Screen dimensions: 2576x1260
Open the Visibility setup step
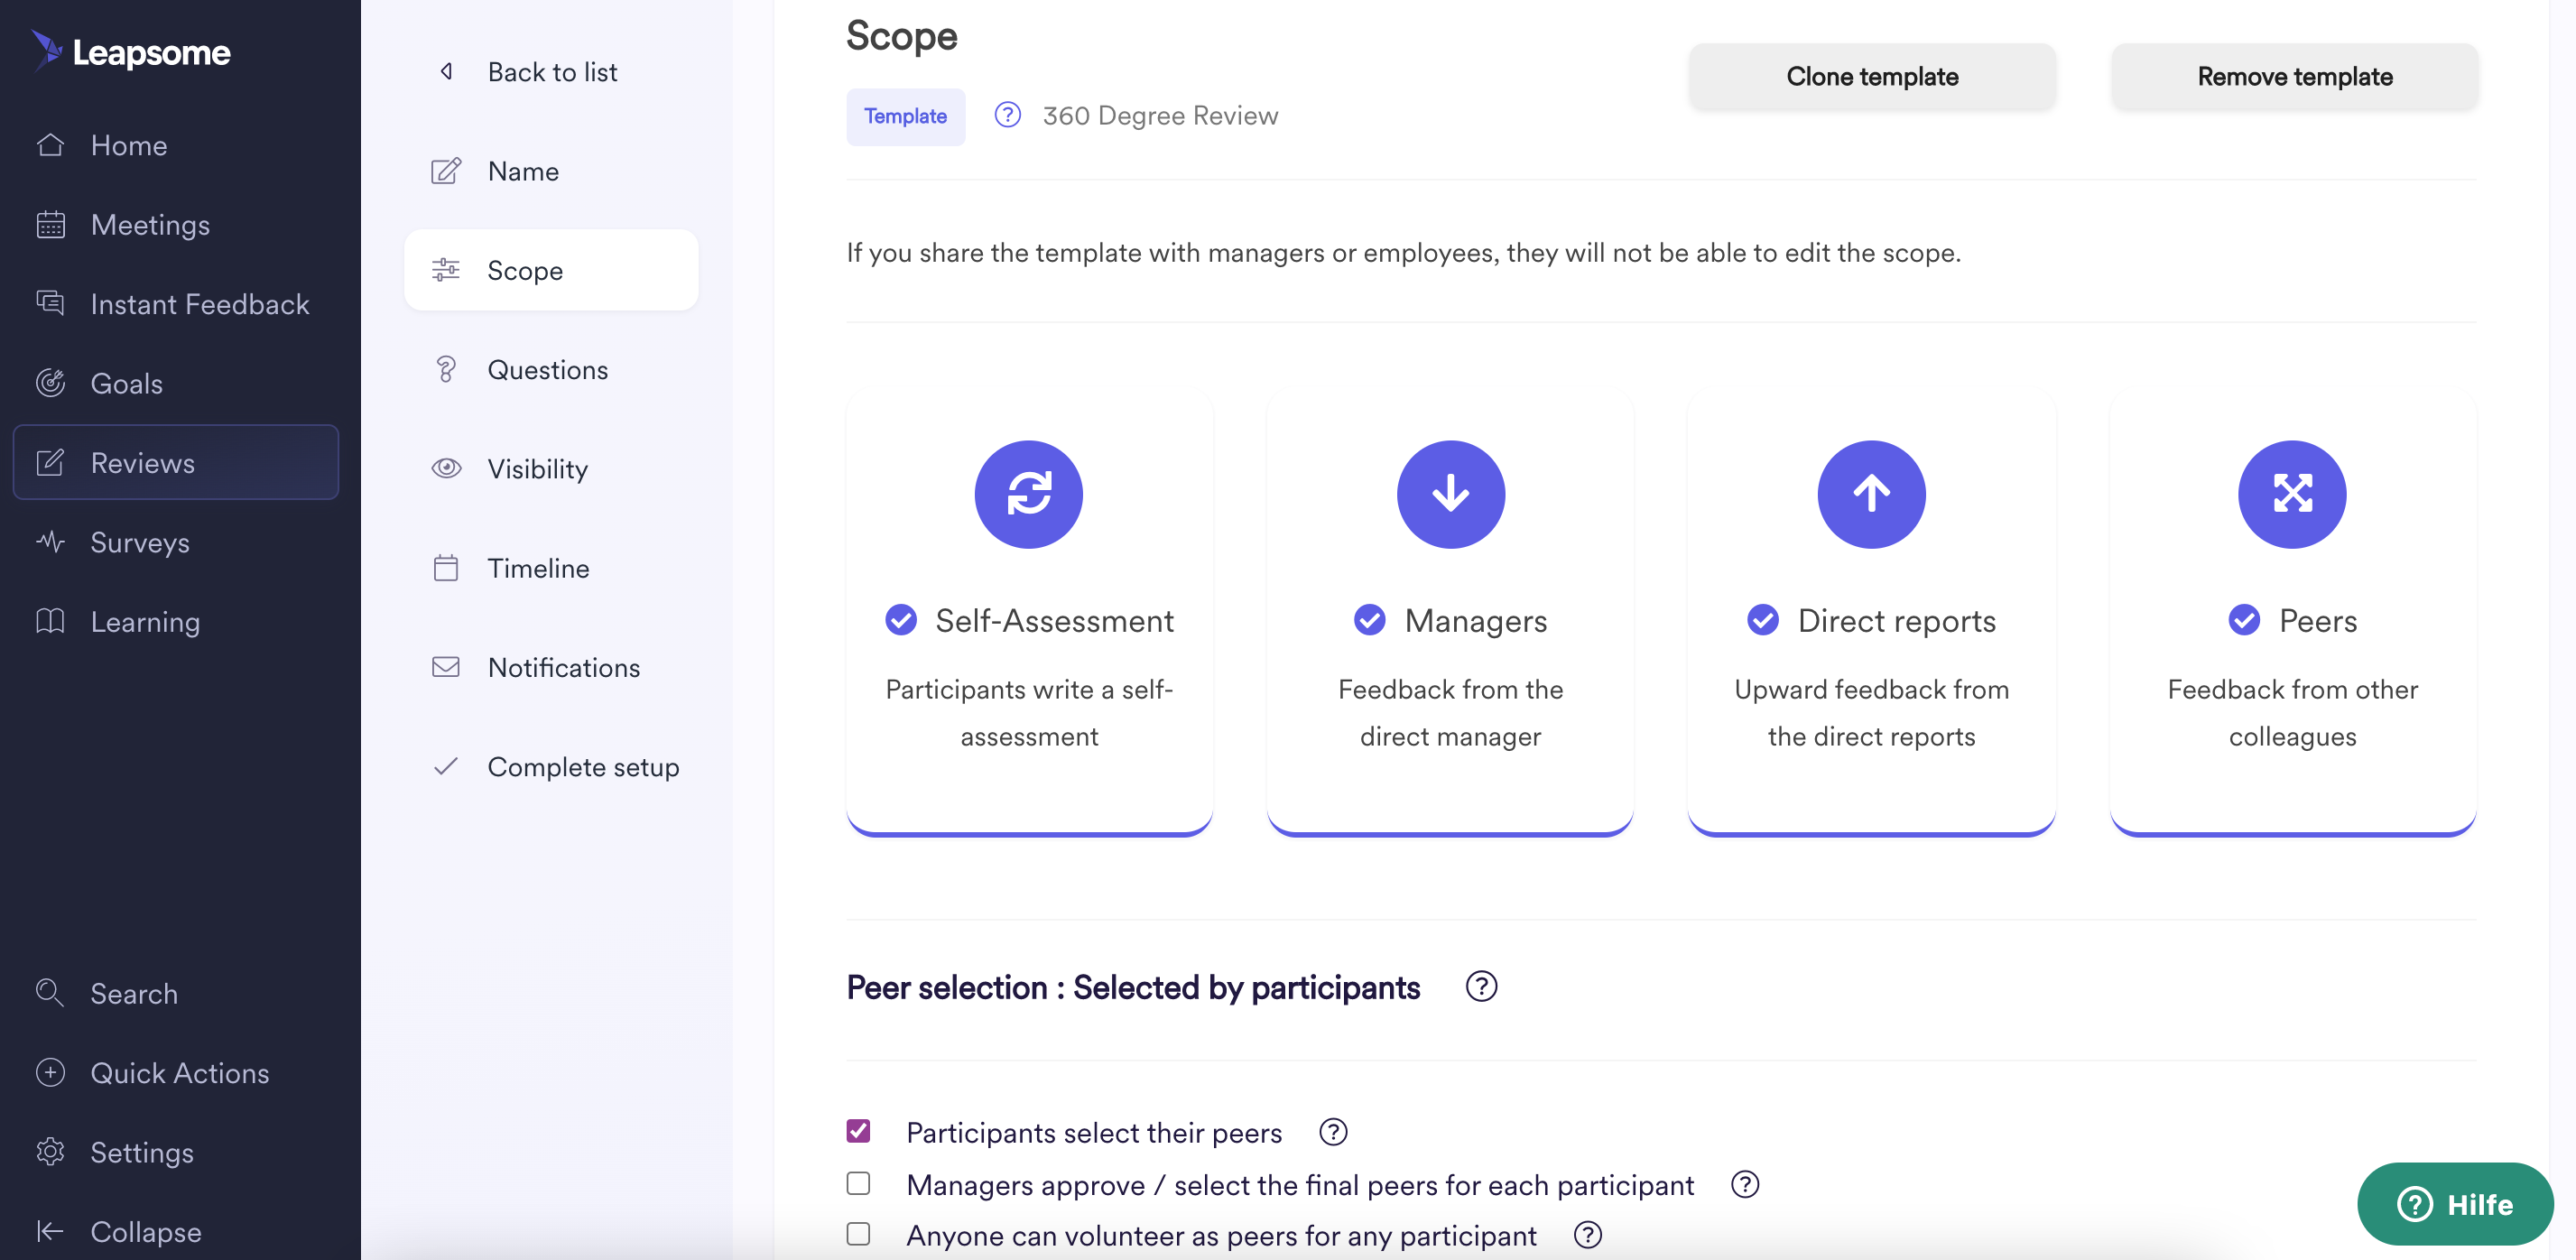[x=551, y=468]
